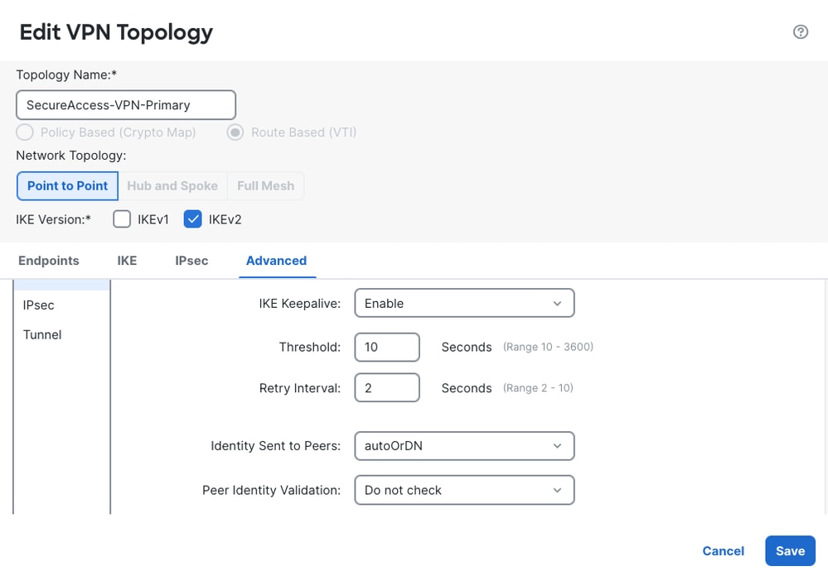Screen dimensions: 828x576
Task: Switch to the Endpoints tab
Action: coord(49,261)
